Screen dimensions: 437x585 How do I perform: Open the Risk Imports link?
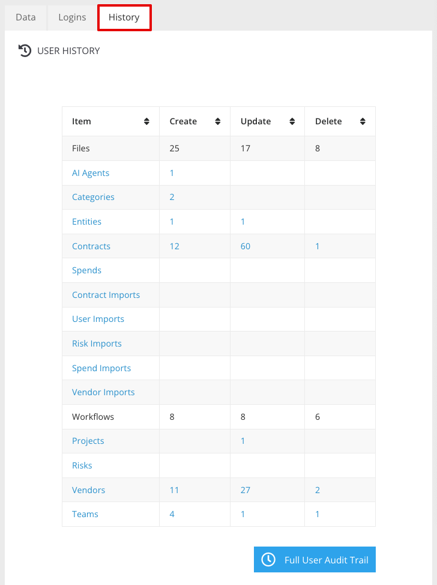[97, 343]
